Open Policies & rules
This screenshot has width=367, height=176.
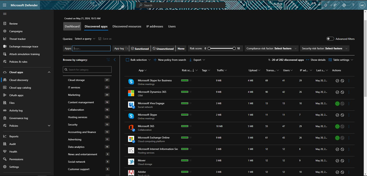tap(18, 62)
